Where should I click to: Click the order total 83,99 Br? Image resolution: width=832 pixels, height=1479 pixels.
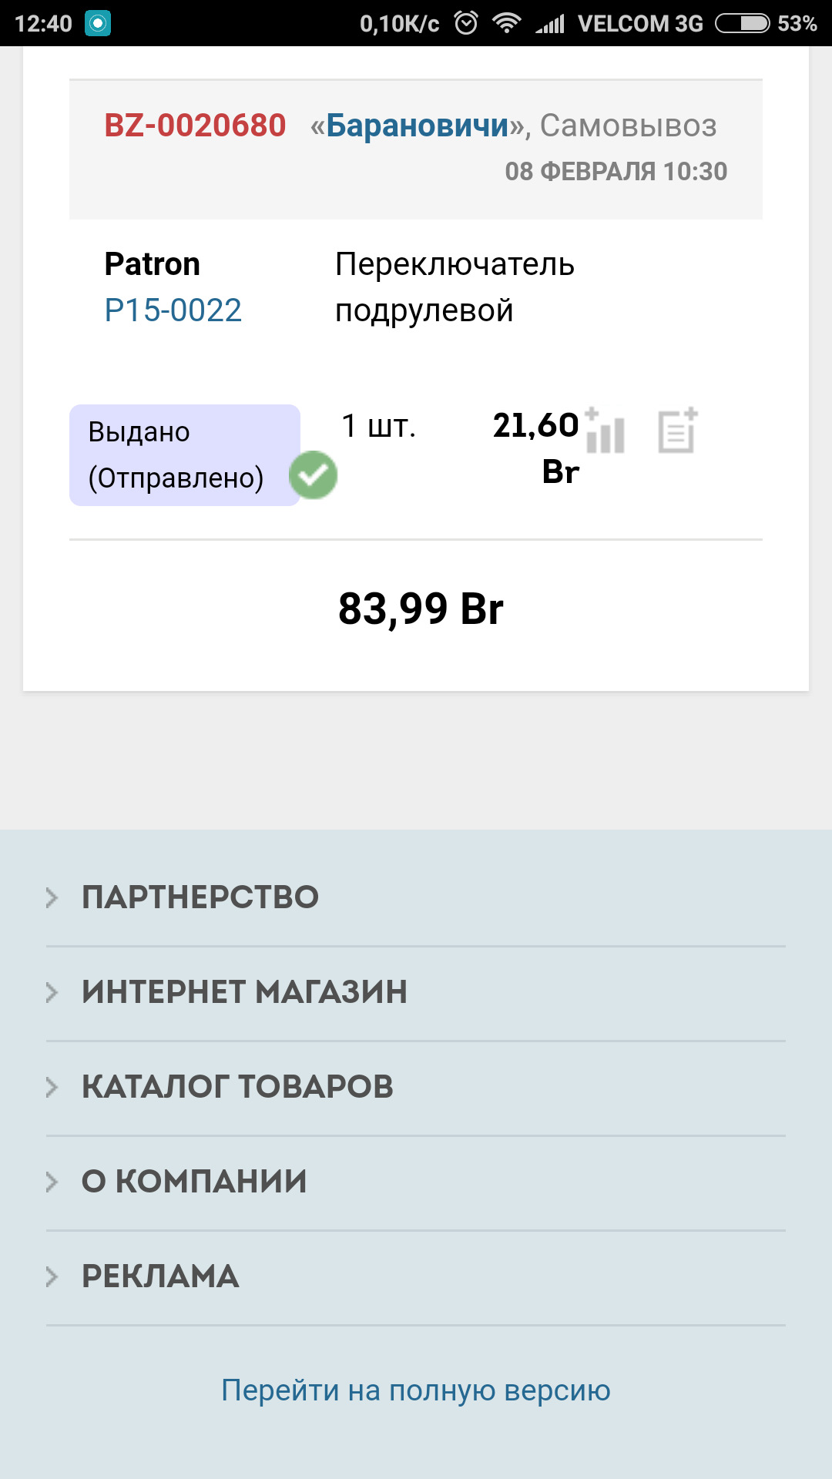click(x=421, y=609)
